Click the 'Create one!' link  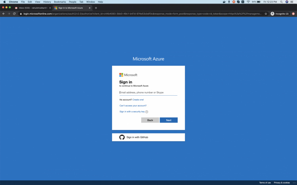click(138, 100)
